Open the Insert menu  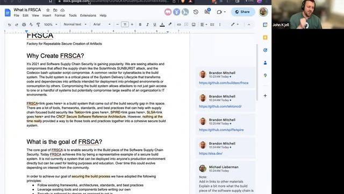click(47, 16)
